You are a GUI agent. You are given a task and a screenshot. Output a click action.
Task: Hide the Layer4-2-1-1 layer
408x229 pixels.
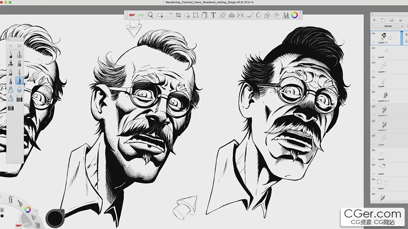pyautogui.click(x=373, y=92)
